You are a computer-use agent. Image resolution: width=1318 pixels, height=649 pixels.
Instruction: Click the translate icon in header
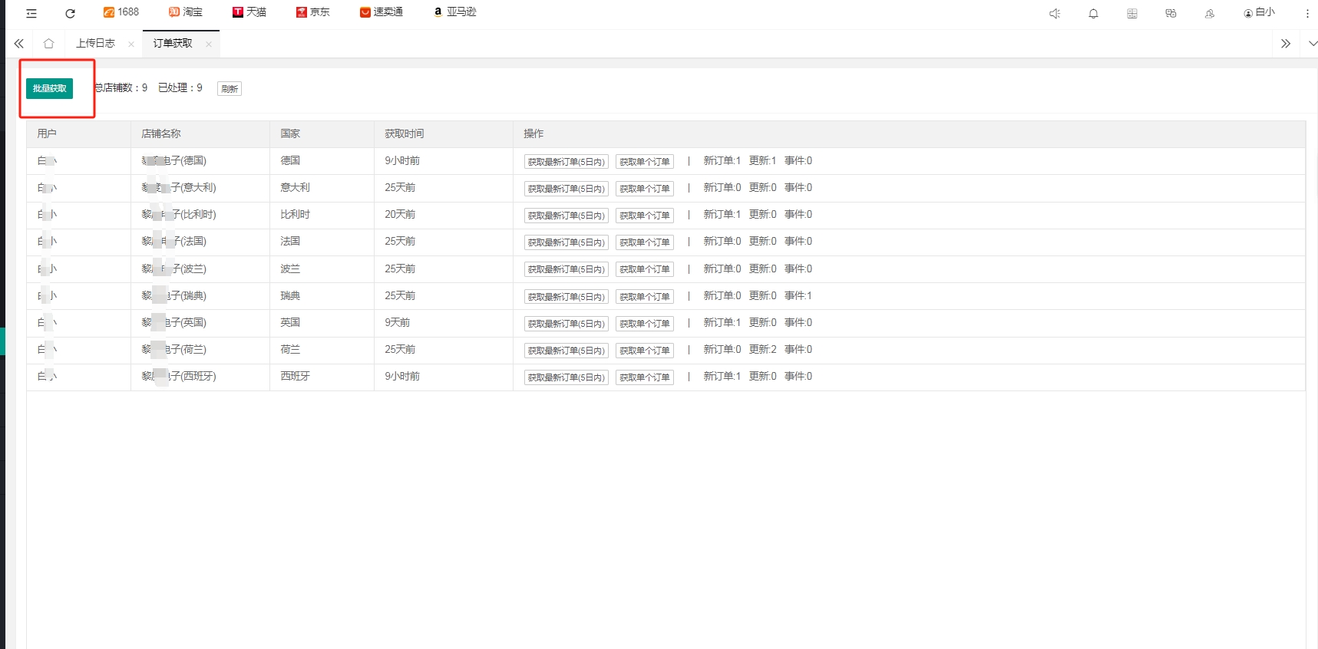[x=1171, y=13]
